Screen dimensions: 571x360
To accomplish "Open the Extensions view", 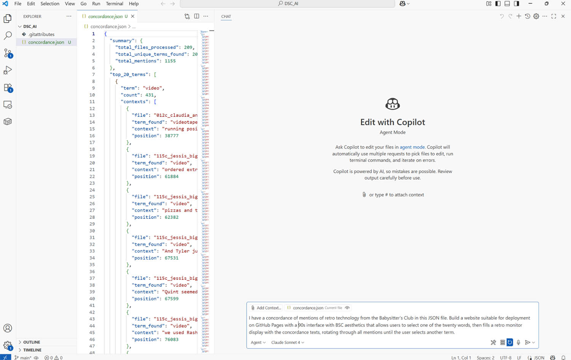I will [x=8, y=87].
